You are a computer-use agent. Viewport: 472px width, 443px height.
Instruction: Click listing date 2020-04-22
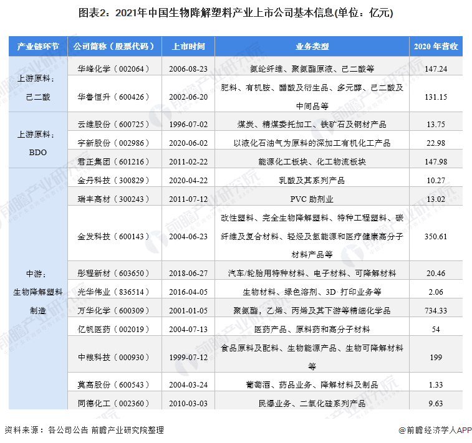pos(188,180)
